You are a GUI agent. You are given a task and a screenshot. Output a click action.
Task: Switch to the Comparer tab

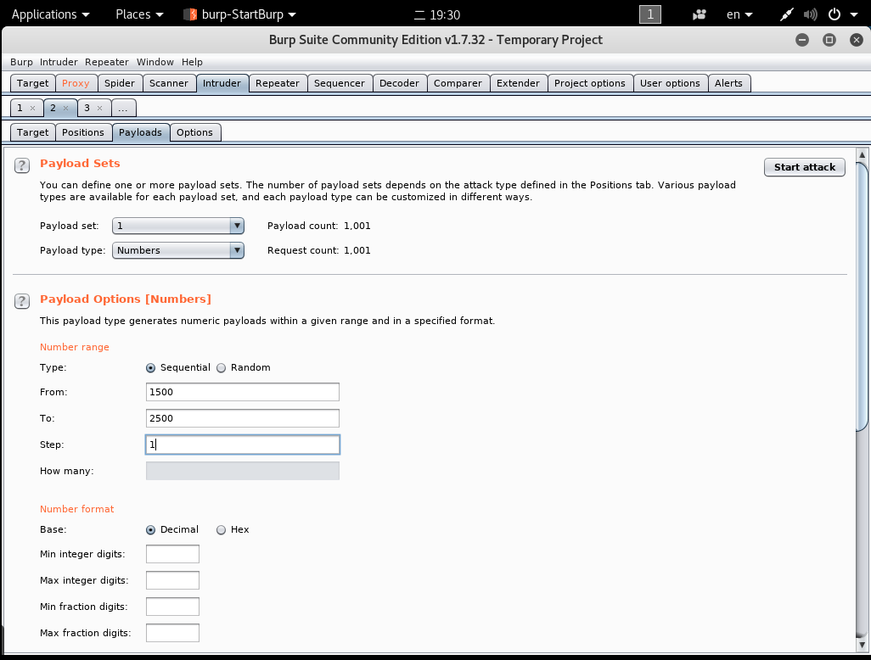(458, 83)
